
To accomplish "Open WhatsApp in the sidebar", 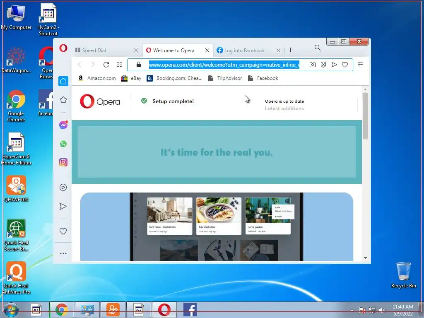I will click(x=63, y=144).
